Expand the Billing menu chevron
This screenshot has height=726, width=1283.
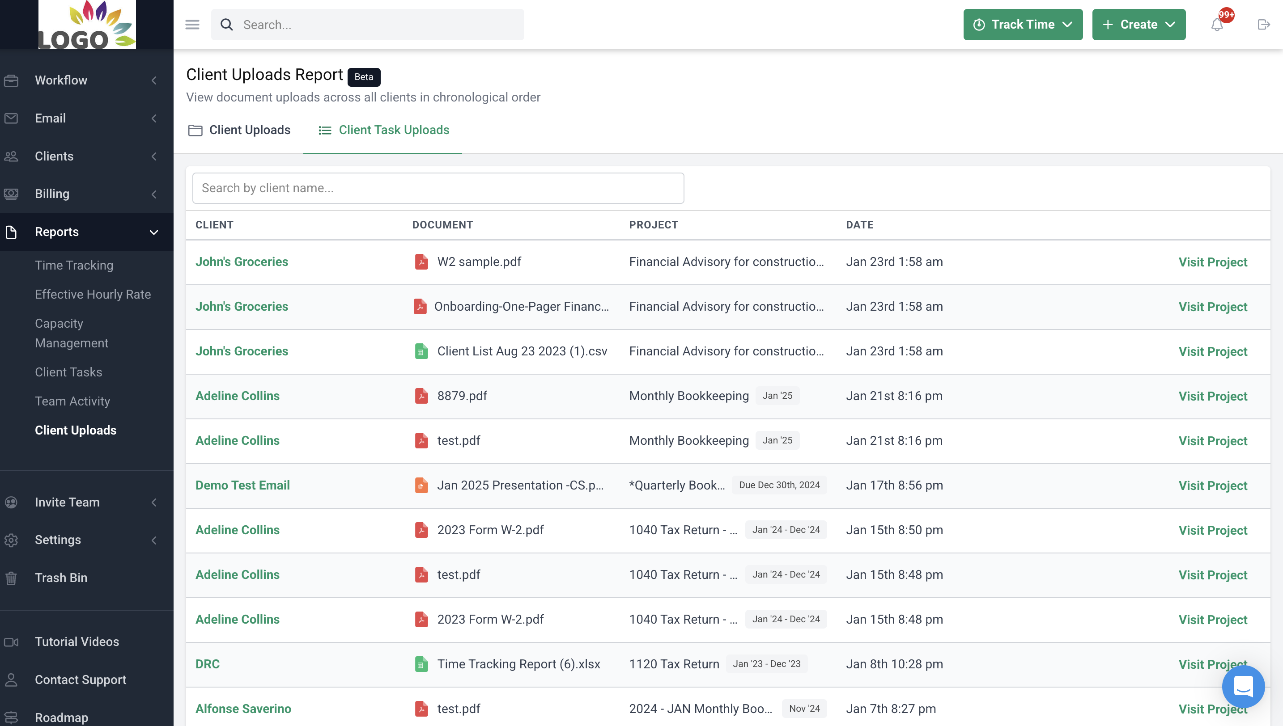(x=154, y=194)
